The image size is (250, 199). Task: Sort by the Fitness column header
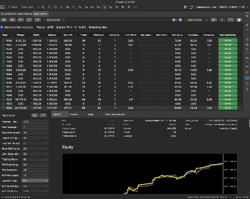pos(20,35)
